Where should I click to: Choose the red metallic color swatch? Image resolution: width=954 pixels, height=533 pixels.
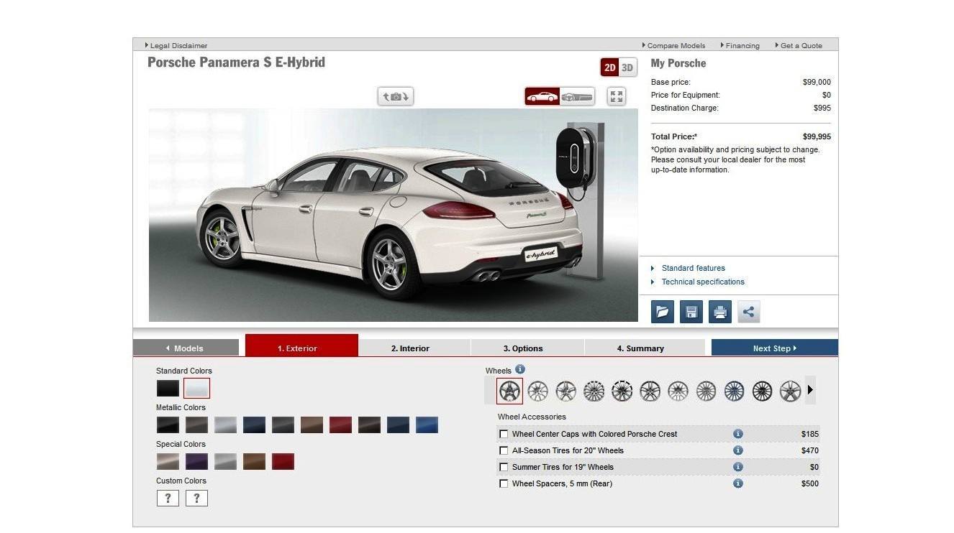coord(340,425)
